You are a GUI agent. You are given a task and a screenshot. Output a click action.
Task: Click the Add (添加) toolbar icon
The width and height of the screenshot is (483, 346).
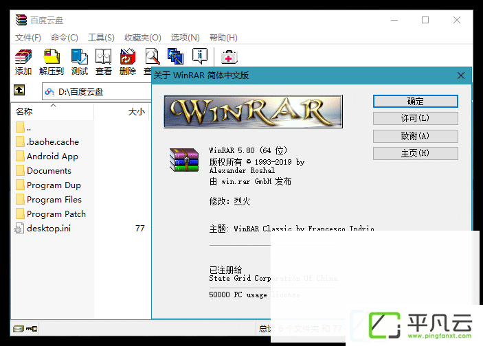[23, 57]
